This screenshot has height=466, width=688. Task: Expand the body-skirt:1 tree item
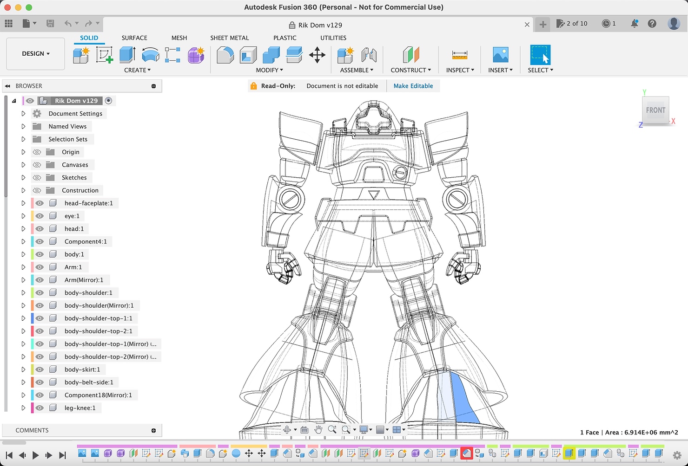click(23, 369)
